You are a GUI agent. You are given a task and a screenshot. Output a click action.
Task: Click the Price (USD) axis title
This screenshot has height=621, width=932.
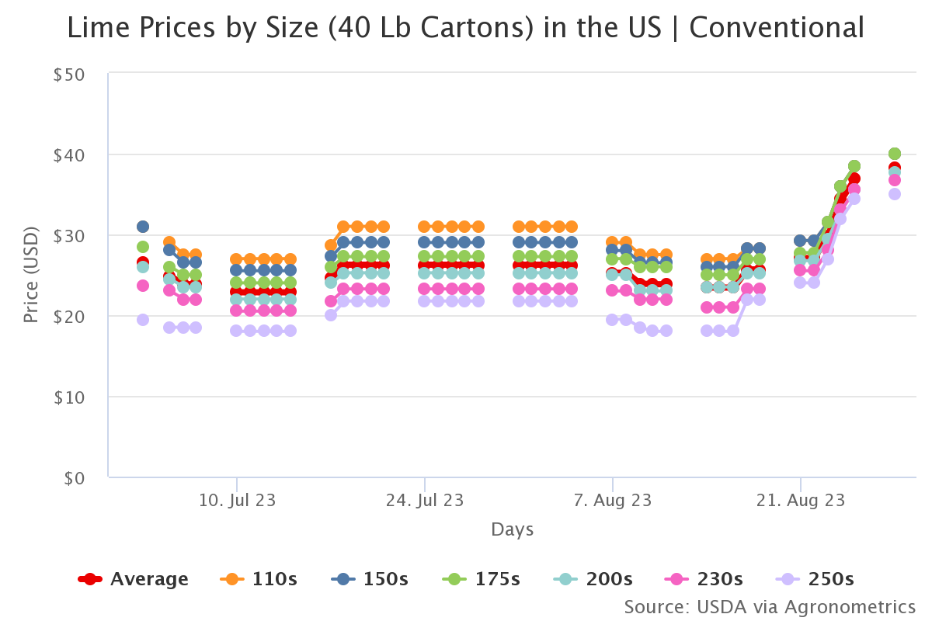[x=31, y=275]
